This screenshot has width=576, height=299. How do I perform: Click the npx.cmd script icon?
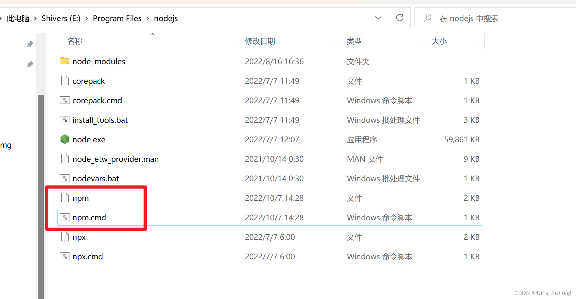click(x=65, y=256)
